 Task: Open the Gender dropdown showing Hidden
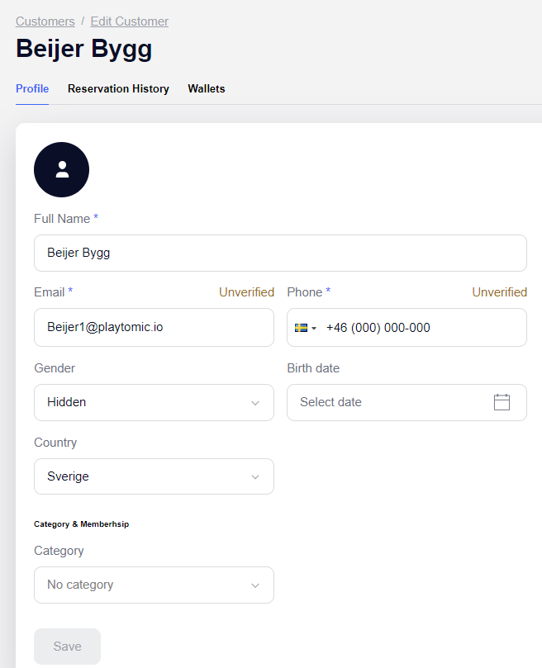[x=154, y=402]
